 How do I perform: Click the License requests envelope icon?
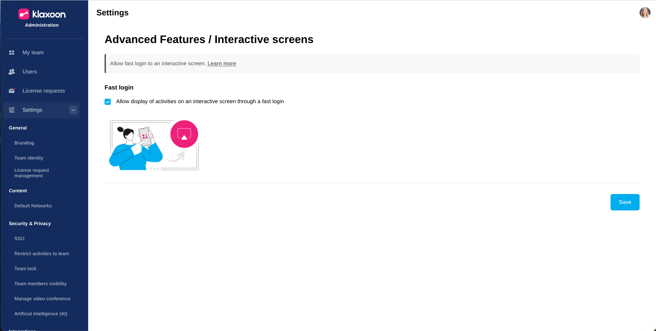[x=12, y=91]
